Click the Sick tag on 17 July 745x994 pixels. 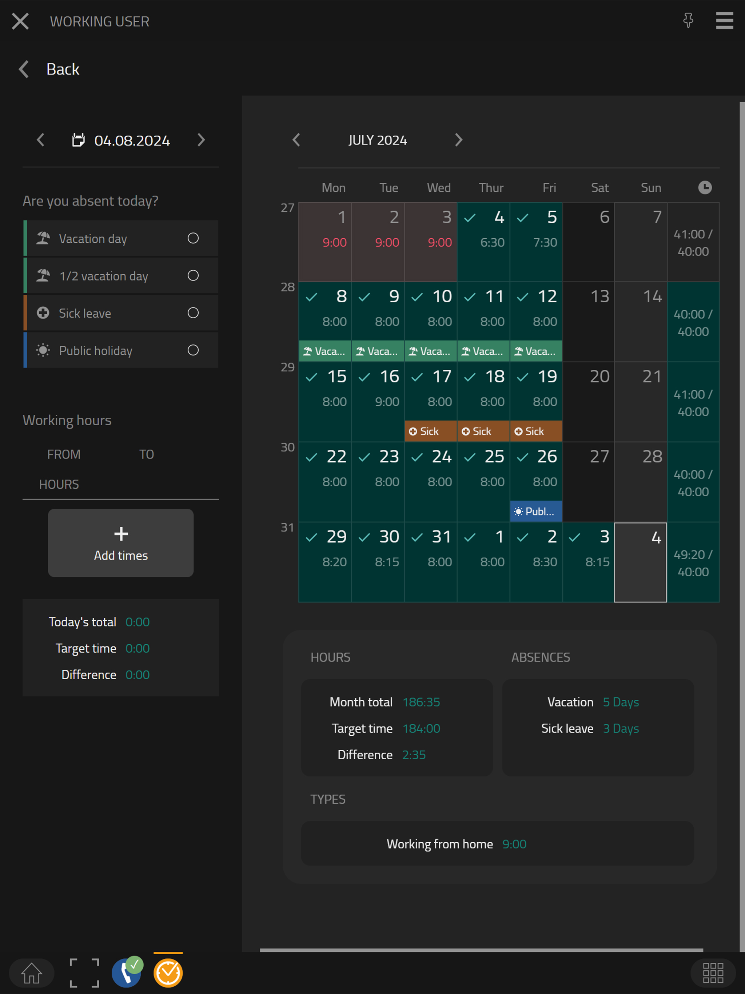(x=430, y=431)
